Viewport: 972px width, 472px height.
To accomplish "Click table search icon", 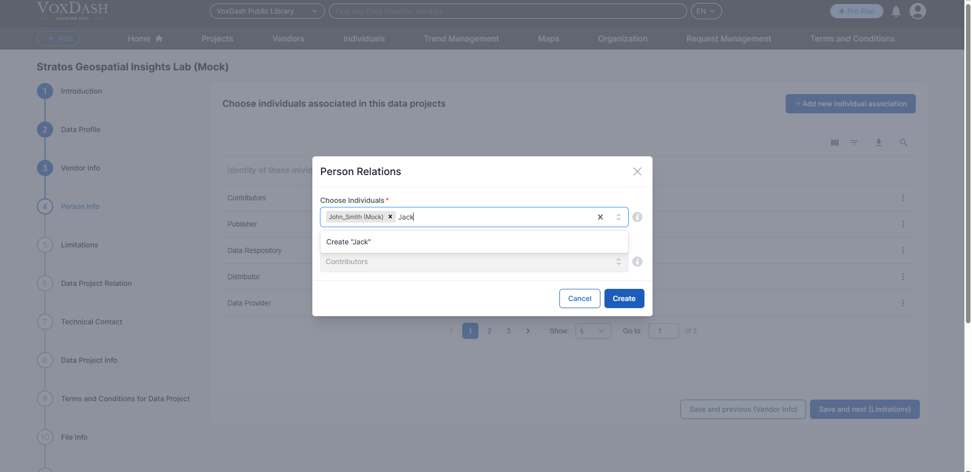I will click(x=903, y=143).
